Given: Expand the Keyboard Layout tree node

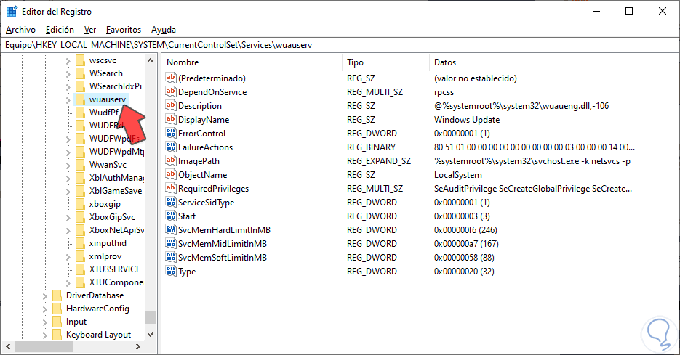Looking at the screenshot, I should click(x=45, y=335).
